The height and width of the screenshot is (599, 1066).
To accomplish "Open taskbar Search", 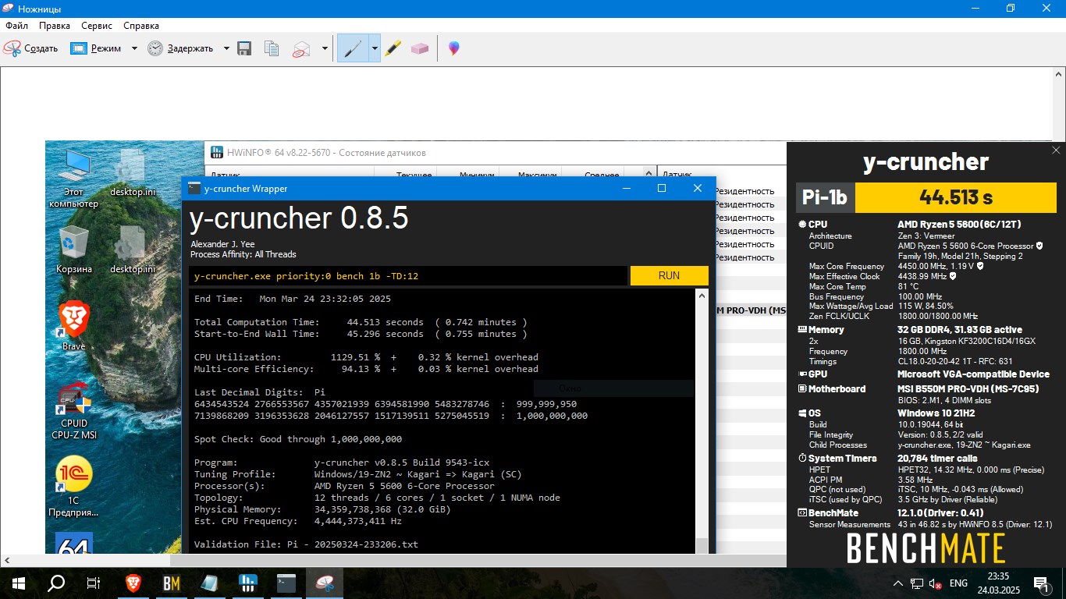I will pyautogui.click(x=55, y=583).
